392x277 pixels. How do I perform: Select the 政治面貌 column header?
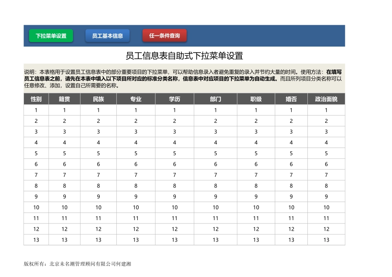pos(326,99)
